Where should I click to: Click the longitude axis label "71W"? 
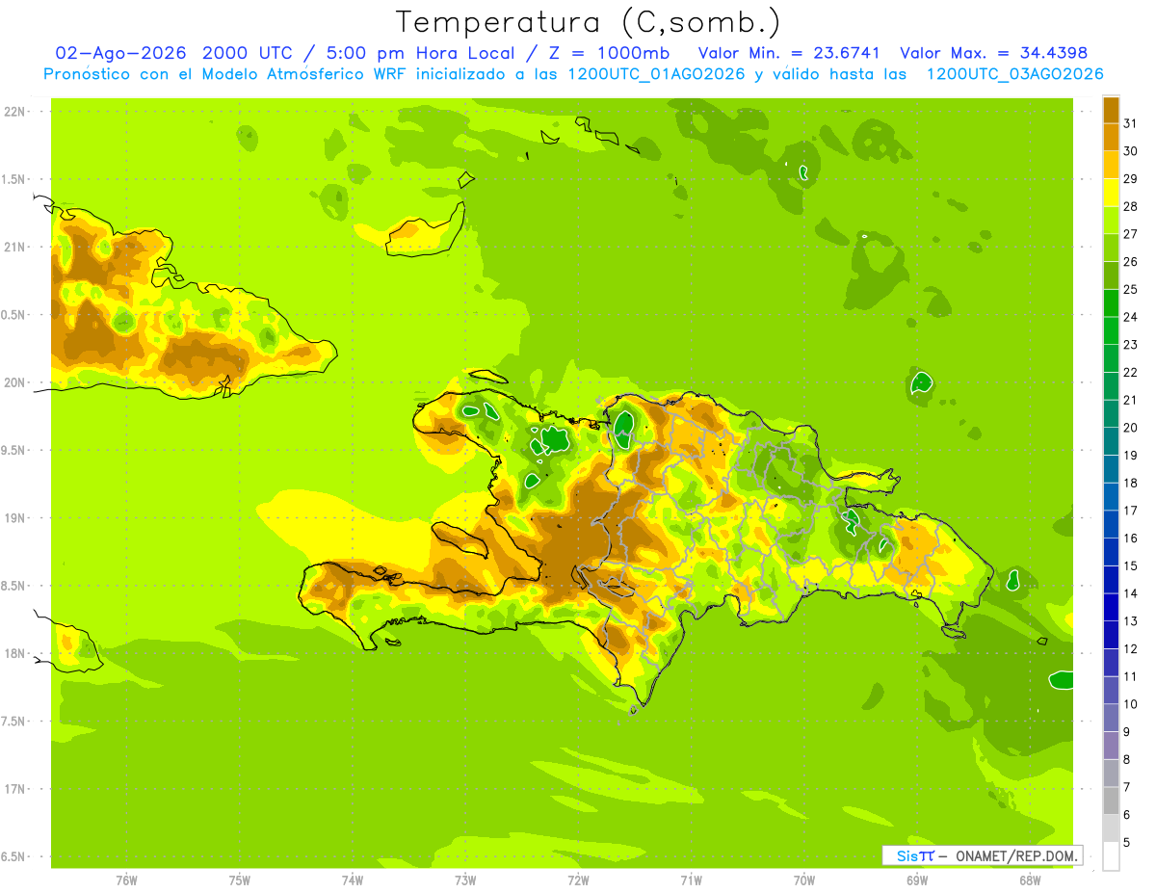click(x=691, y=880)
